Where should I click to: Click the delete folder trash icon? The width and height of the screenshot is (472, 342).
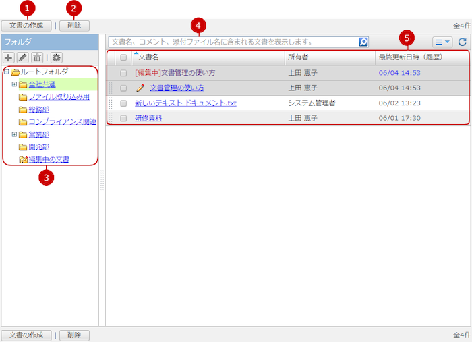[x=38, y=58]
